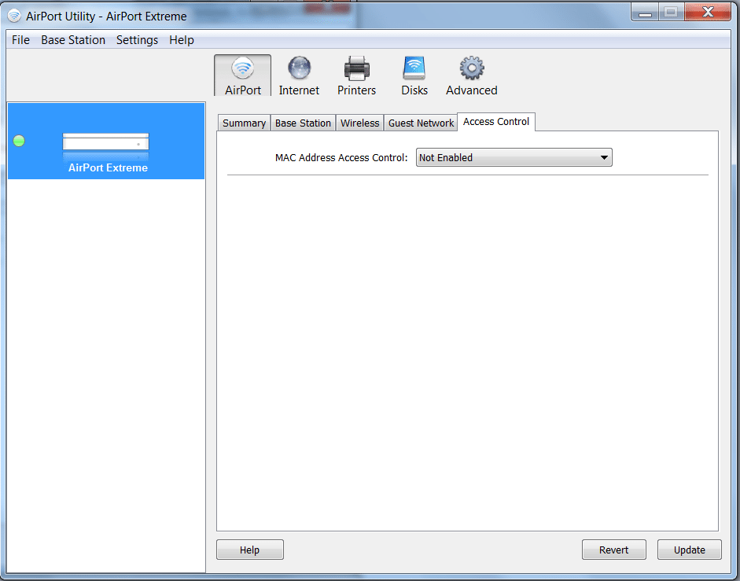This screenshot has width=740, height=581.
Task: Select the AirPort Extreme base station
Action: point(106,148)
